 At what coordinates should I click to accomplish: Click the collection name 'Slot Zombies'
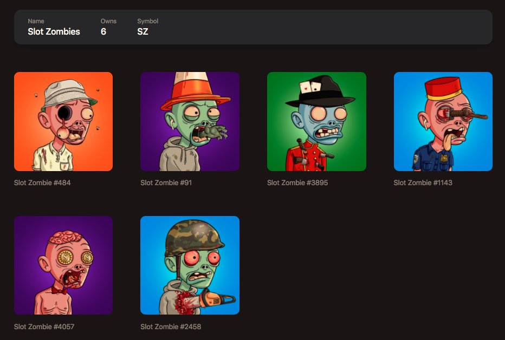point(54,31)
